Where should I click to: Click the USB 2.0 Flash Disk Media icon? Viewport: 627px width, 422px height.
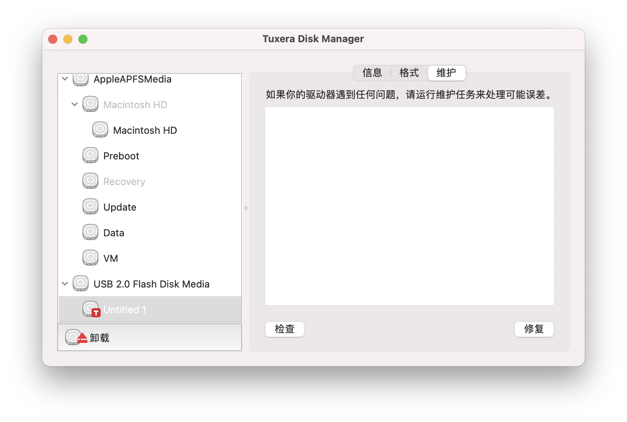coord(81,284)
